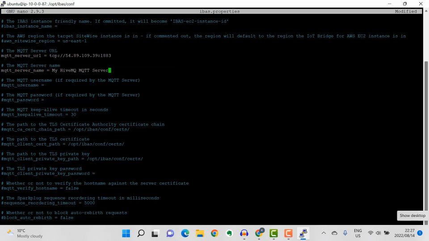Viewport: 429px width, 241px height.
Task: Open the Audacity headphones icon on the taskbar
Action: pyautogui.click(x=244, y=233)
